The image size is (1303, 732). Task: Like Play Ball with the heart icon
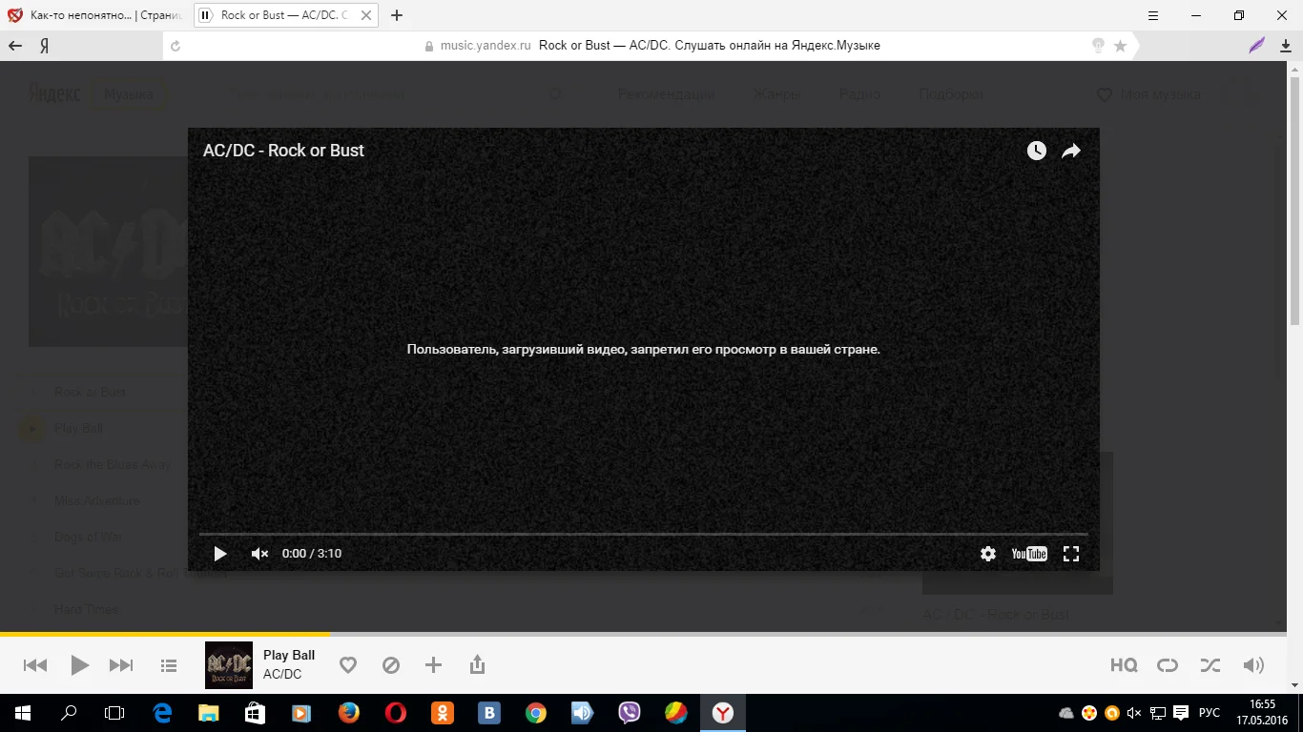tap(348, 665)
